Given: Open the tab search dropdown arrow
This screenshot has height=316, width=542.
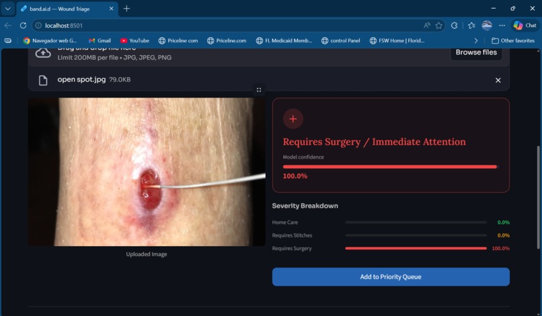Looking at the screenshot, I should tap(7, 9).
